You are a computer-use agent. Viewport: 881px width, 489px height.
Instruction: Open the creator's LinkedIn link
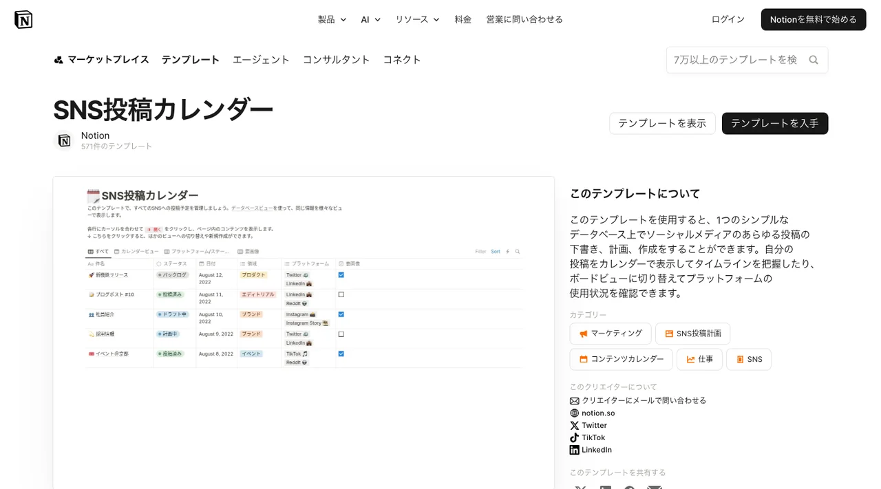point(597,450)
